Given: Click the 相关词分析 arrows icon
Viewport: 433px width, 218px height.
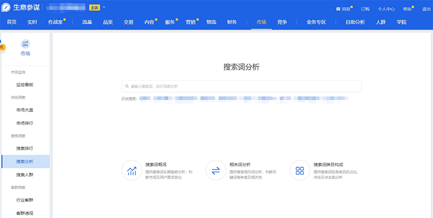Looking at the screenshot, I should (x=215, y=171).
